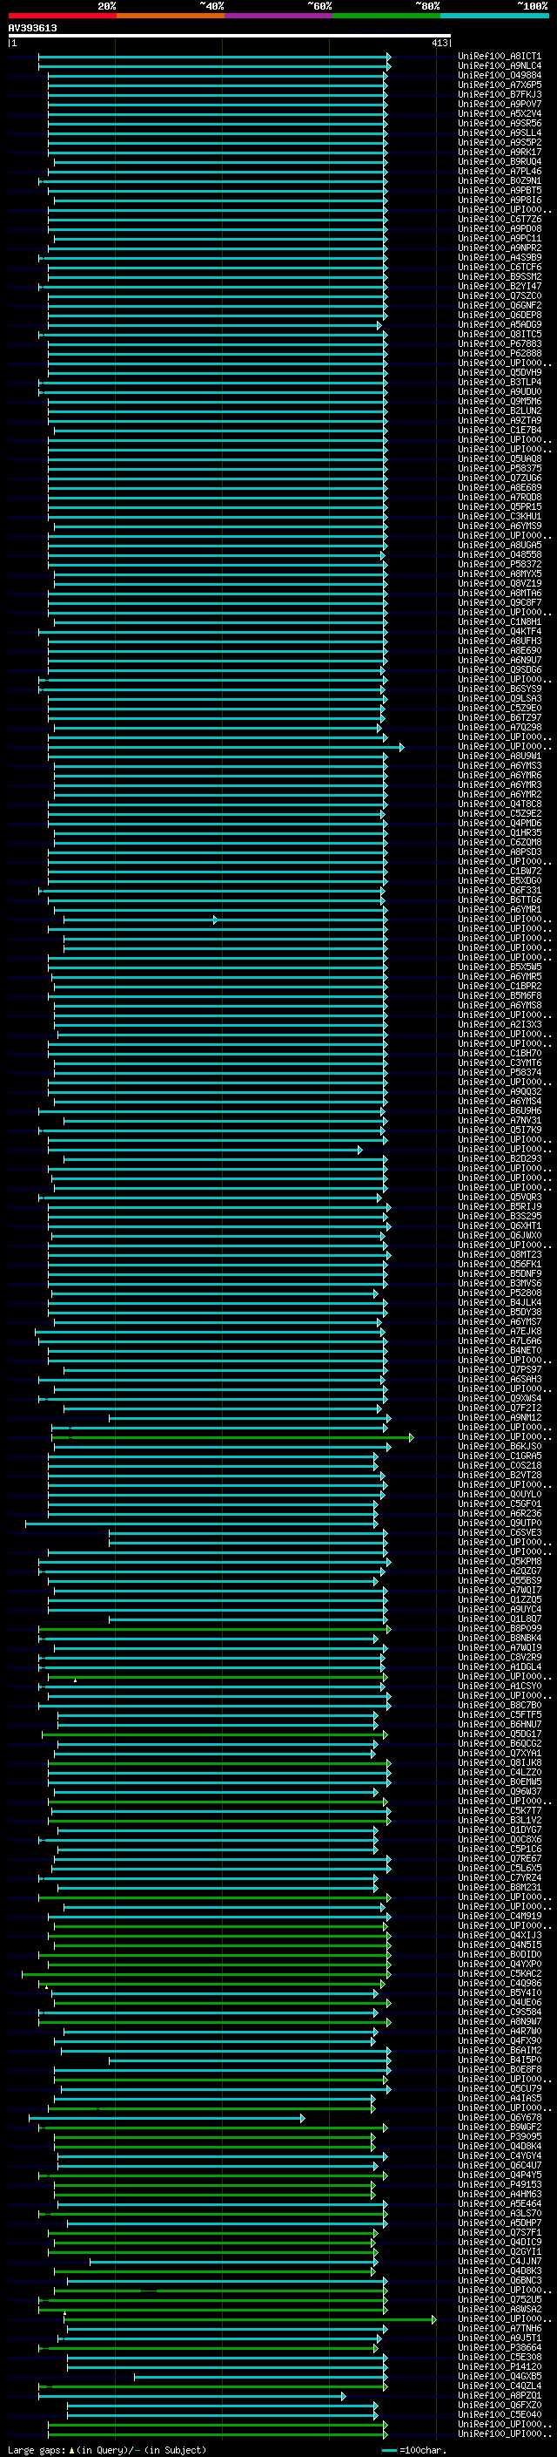Select hit label UniRef100_C1GRA5
Image resolution: width=557 pixels, height=2457 pixels.
(500, 1456)
